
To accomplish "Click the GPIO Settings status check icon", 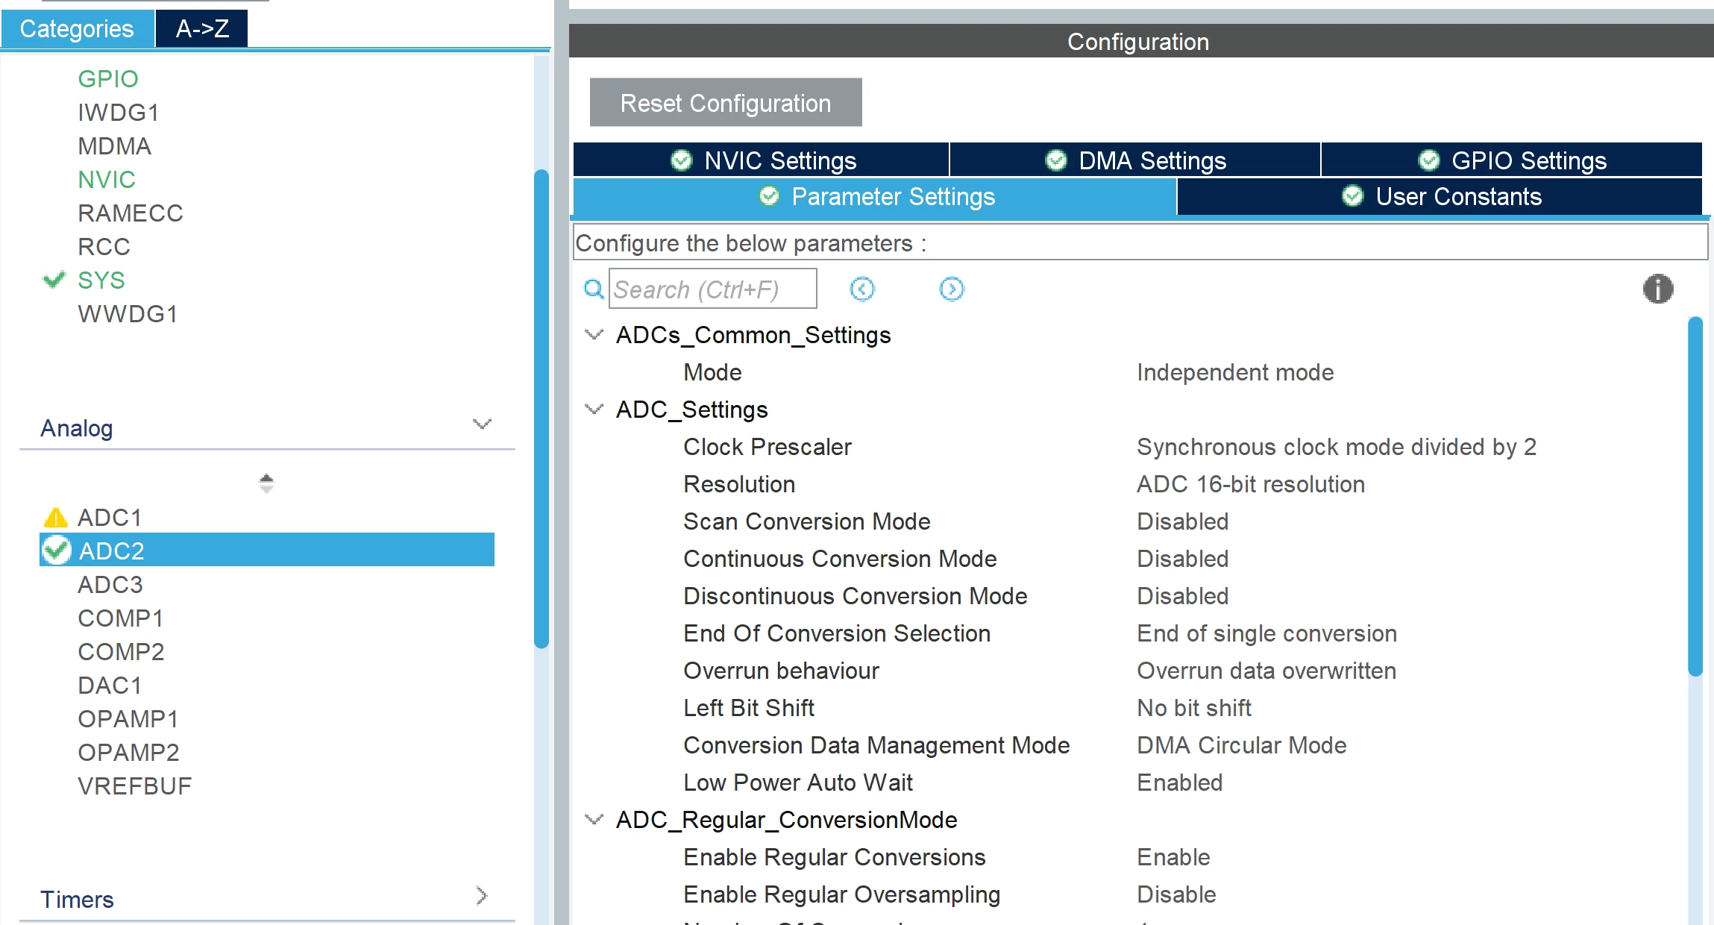I will pos(1428,160).
